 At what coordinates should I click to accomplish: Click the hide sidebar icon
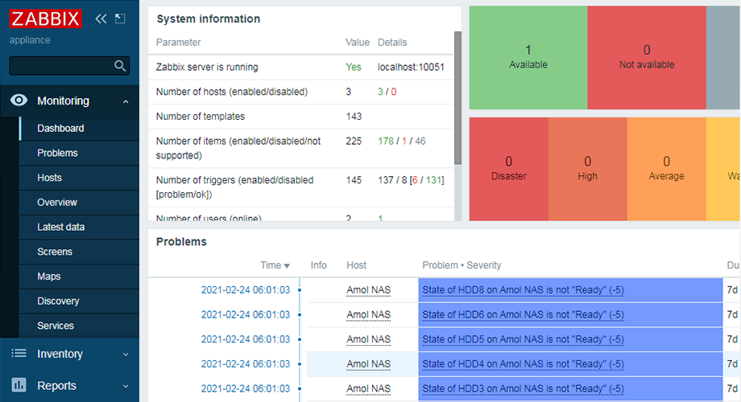pyautogui.click(x=120, y=18)
